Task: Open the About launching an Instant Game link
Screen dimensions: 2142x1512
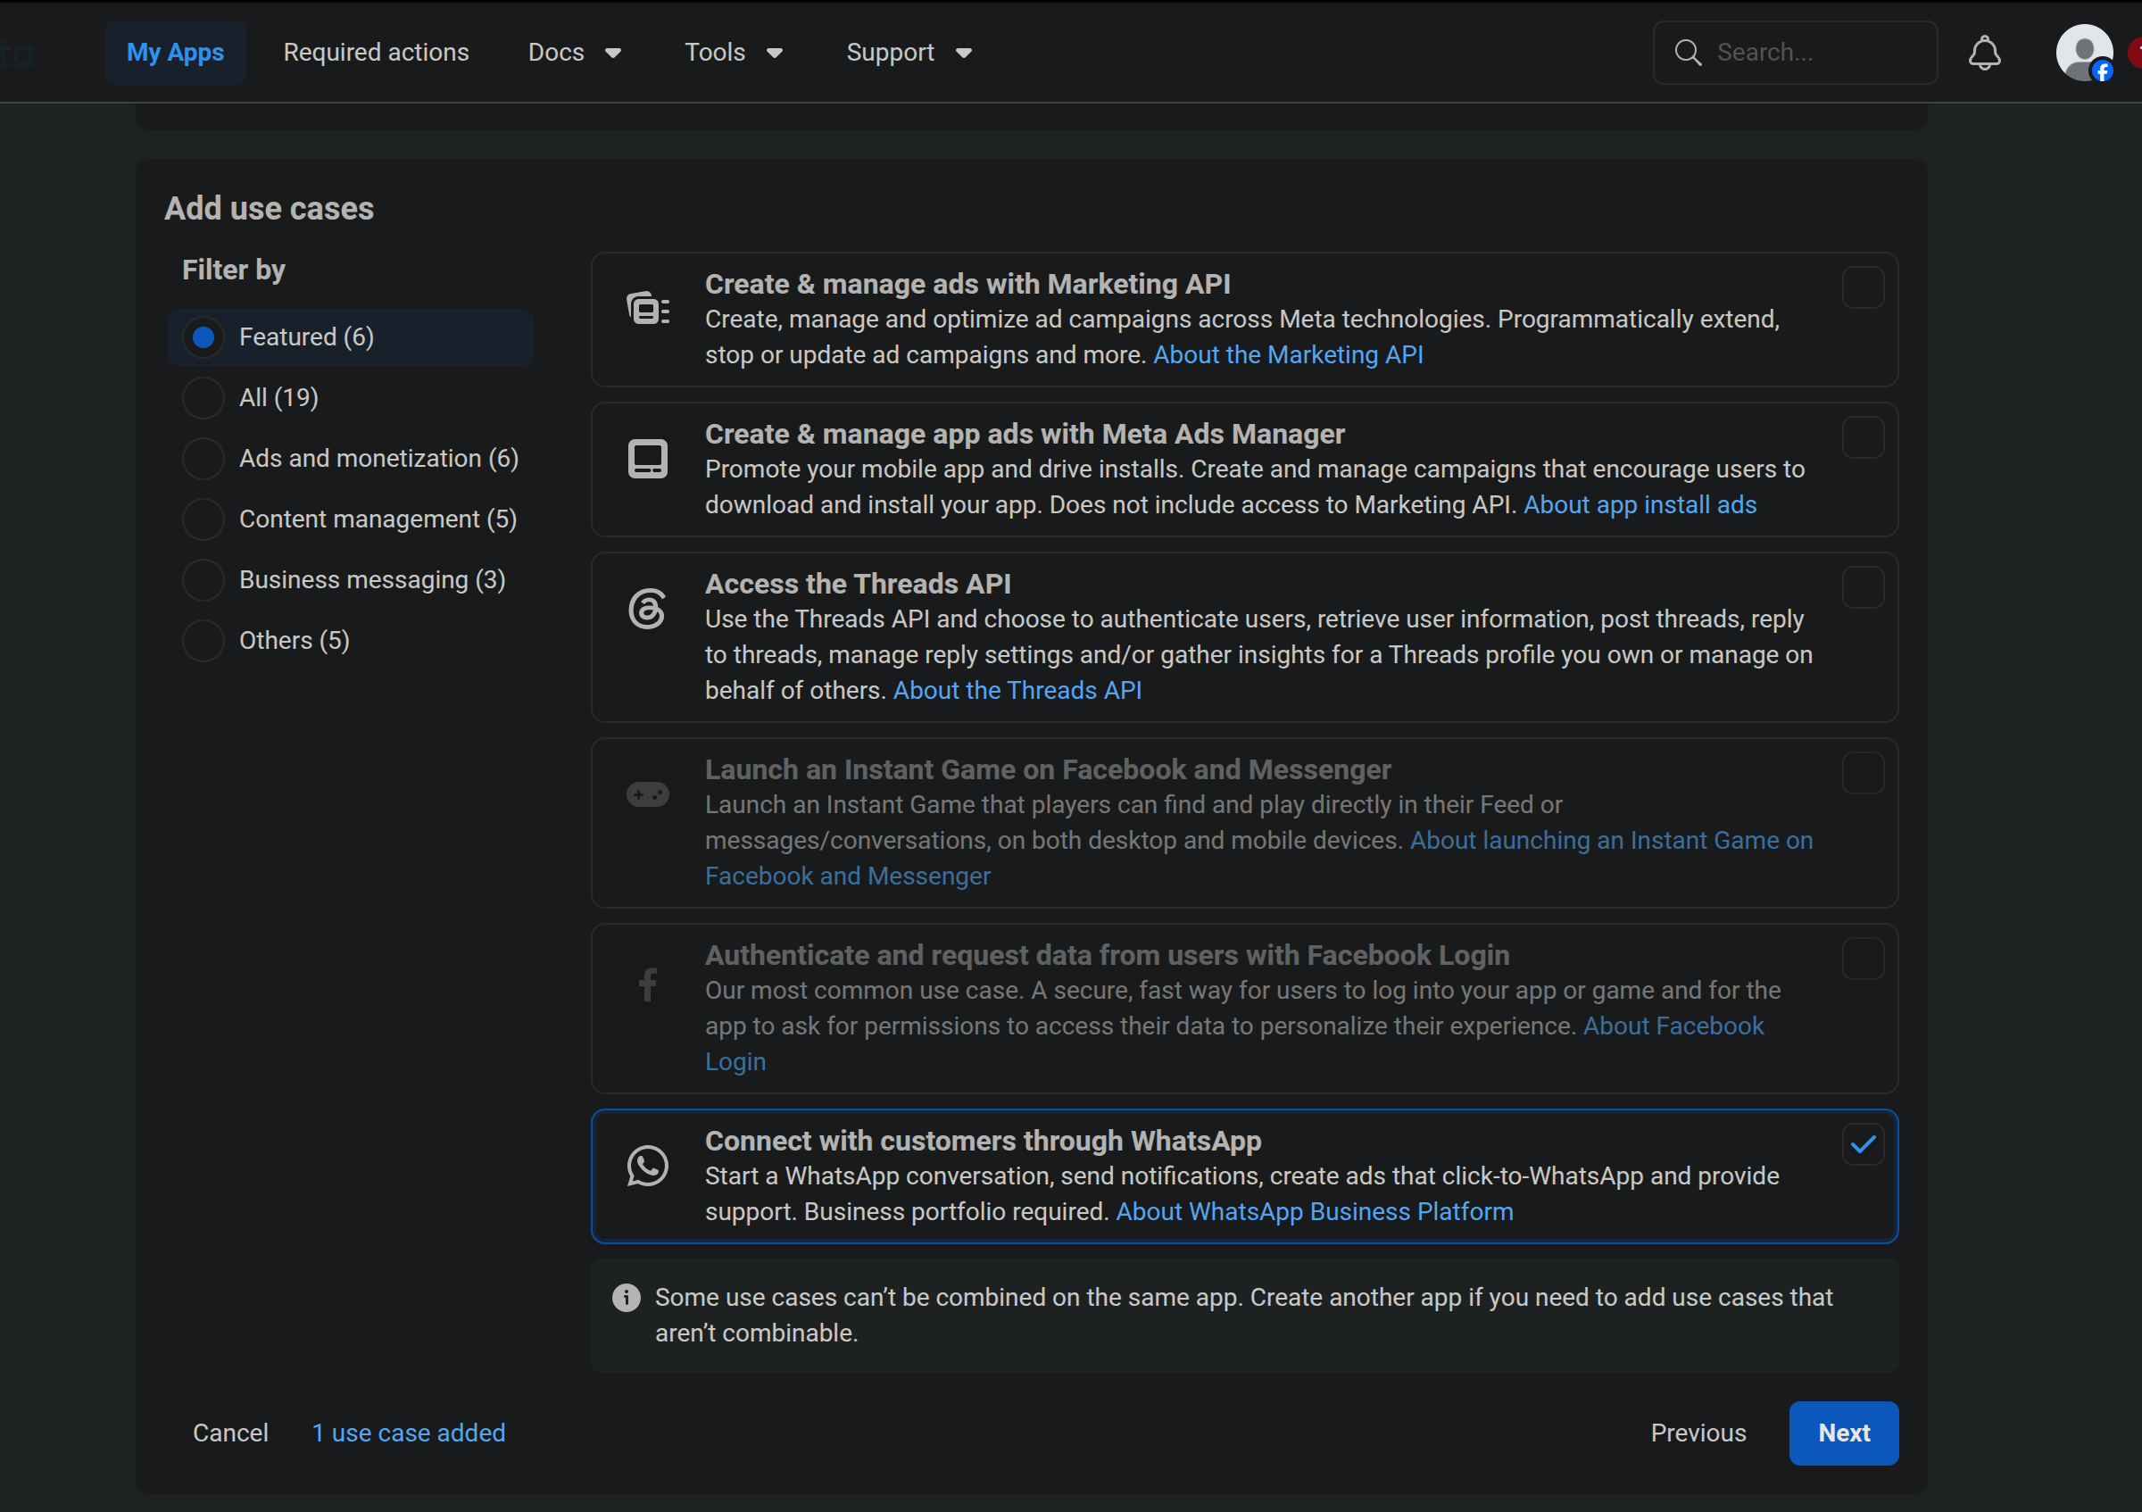Action: [x=1611, y=841]
